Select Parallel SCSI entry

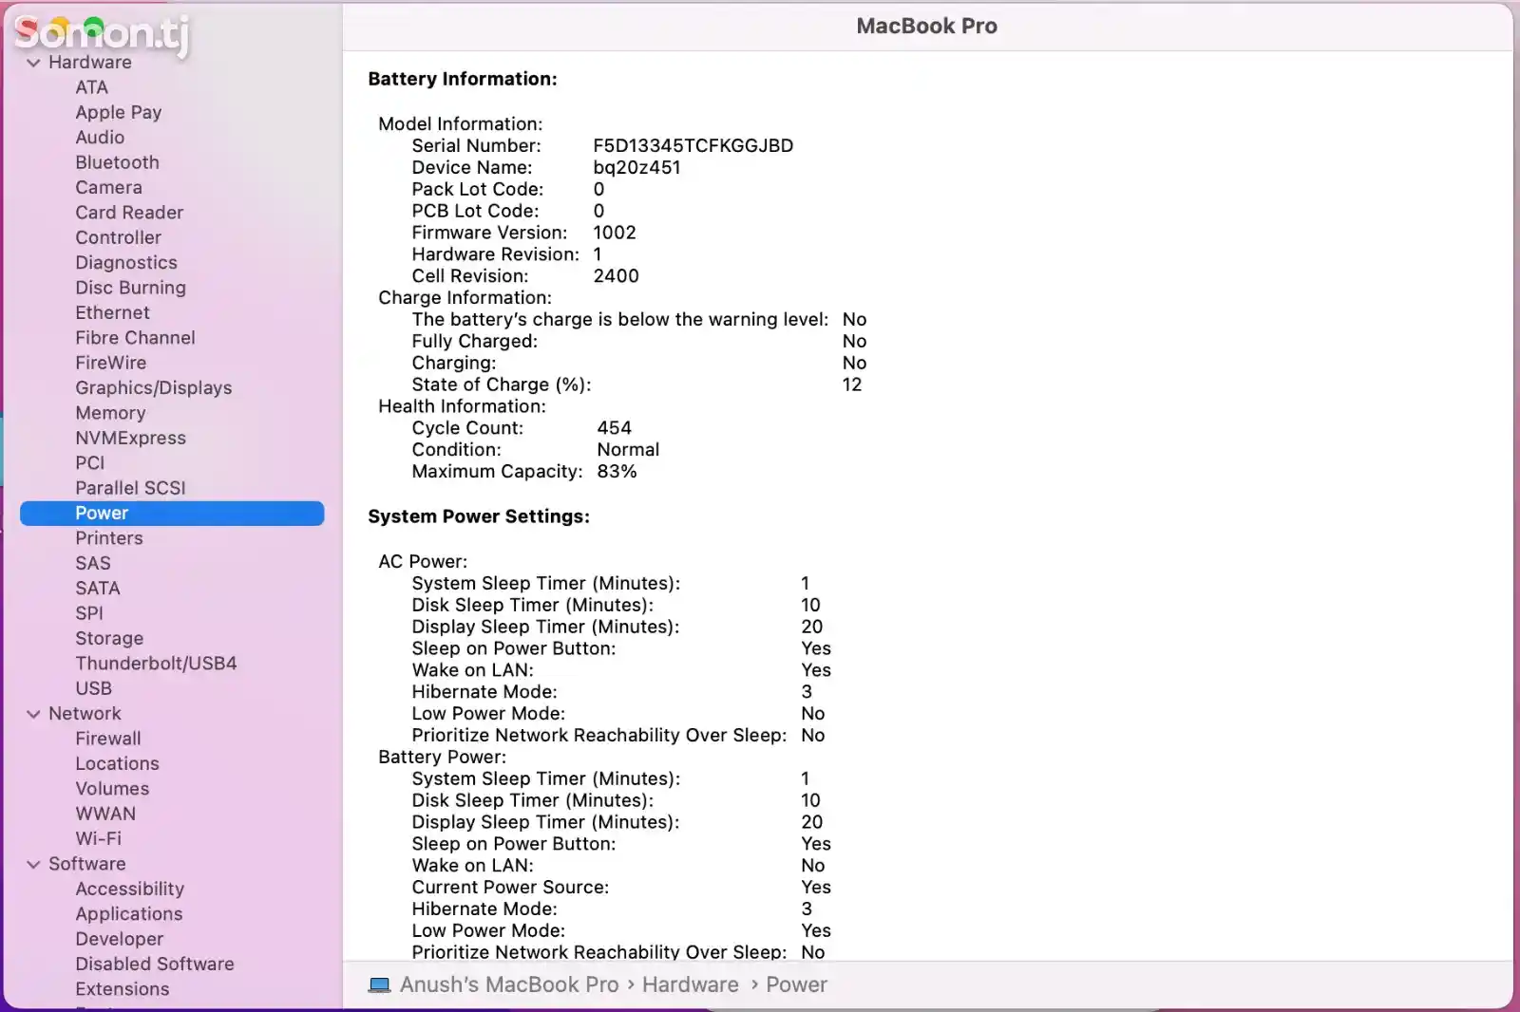tap(130, 488)
